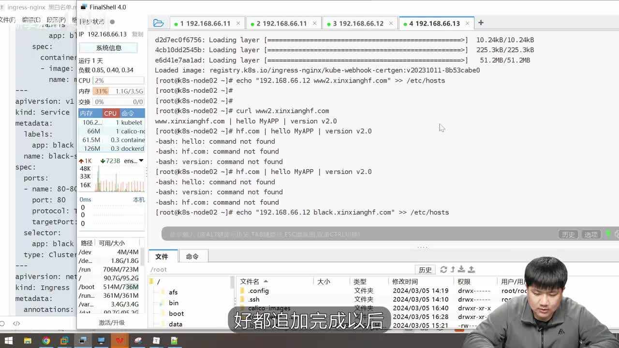
Task: Open Typora T icon on taskbar
Action: tap(156, 341)
